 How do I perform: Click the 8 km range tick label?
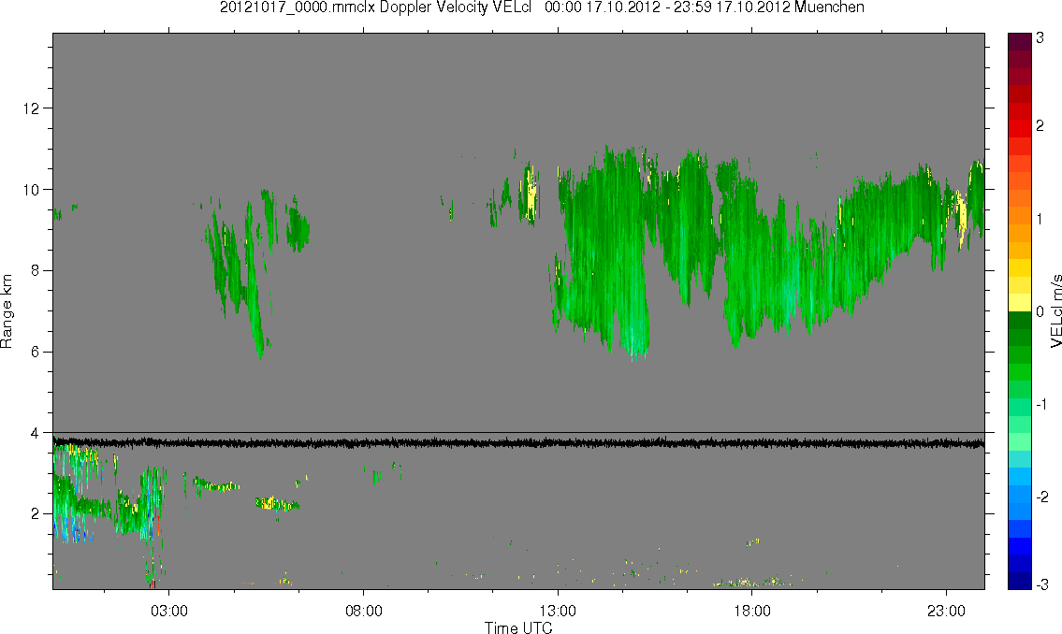[36, 270]
